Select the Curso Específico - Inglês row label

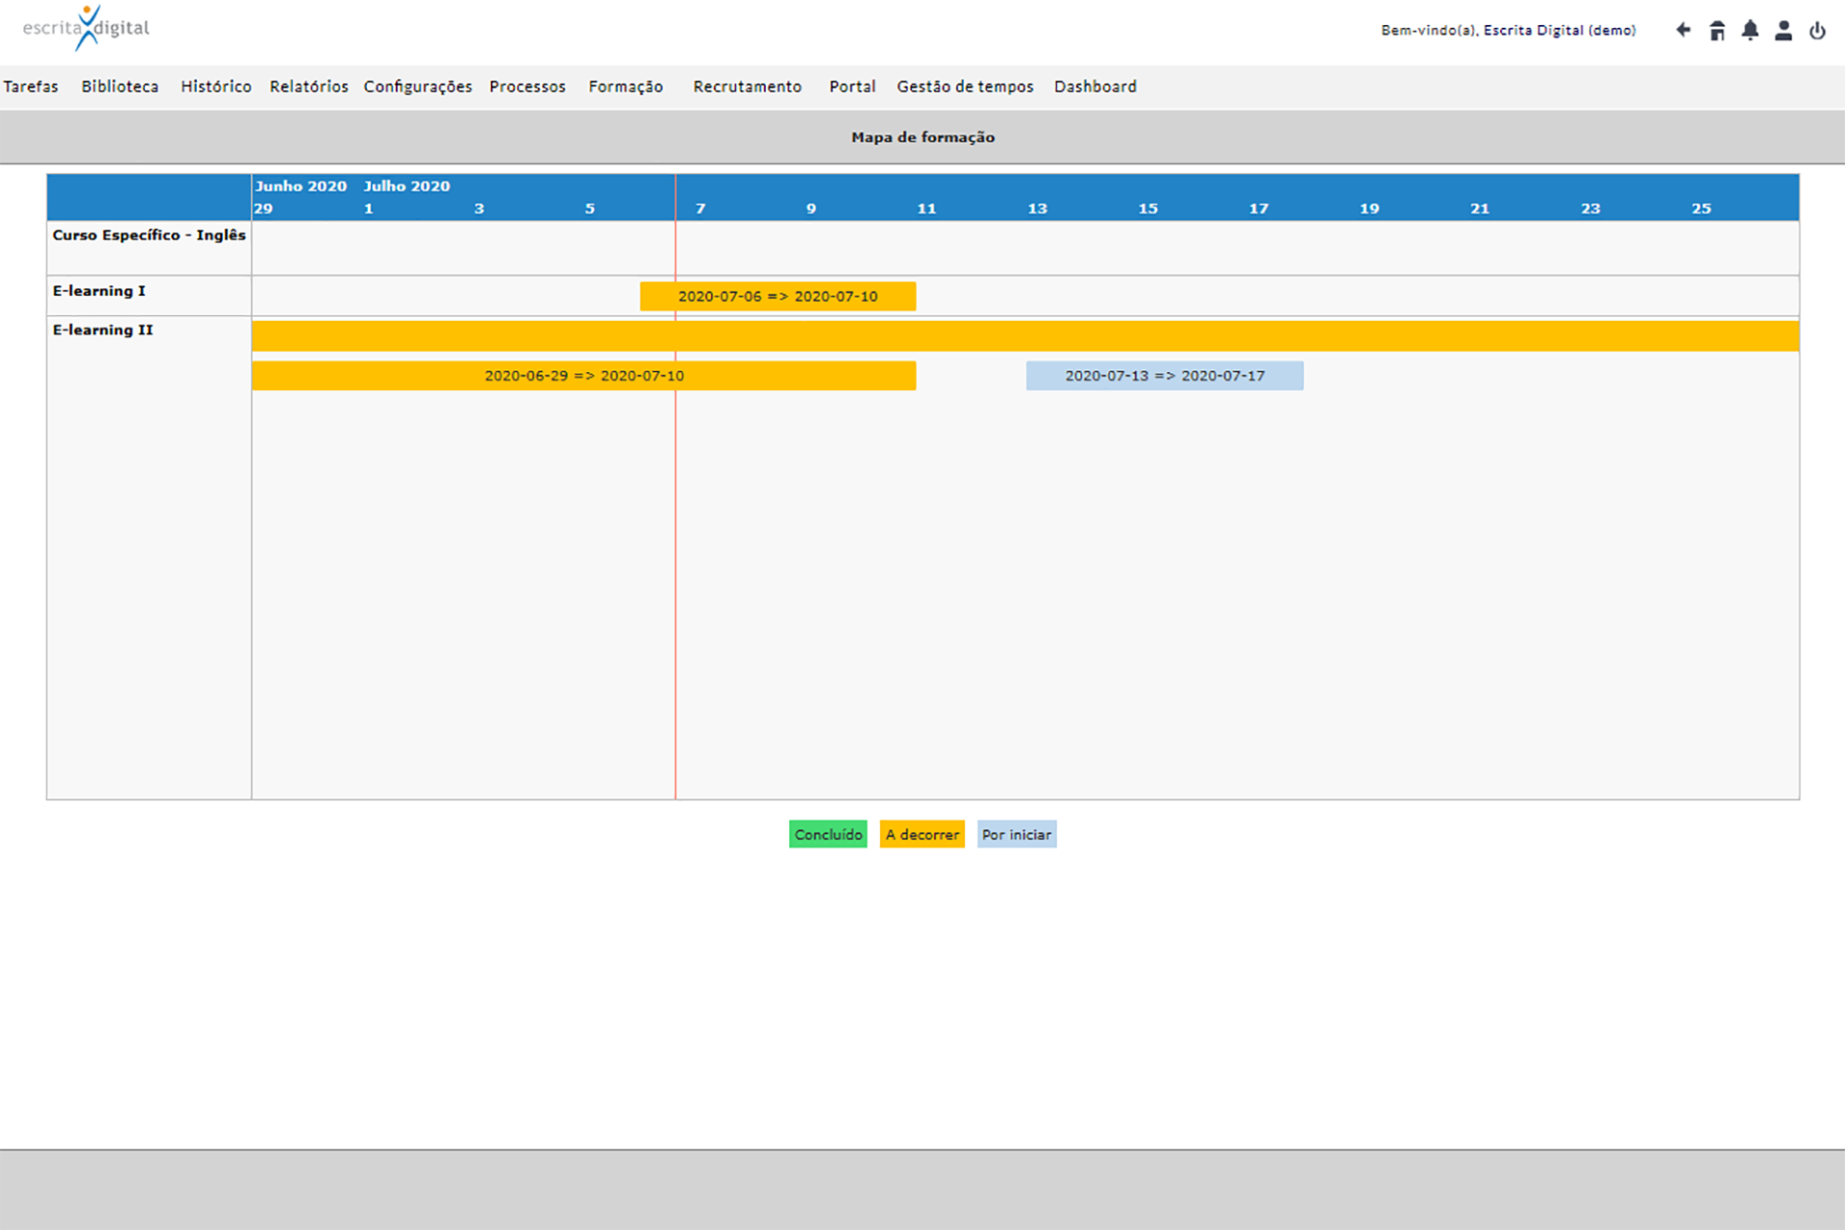(x=149, y=235)
